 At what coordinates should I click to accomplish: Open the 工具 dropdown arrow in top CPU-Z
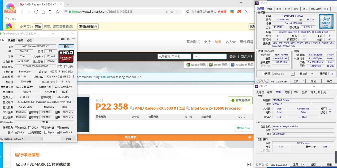click(x=304, y=81)
